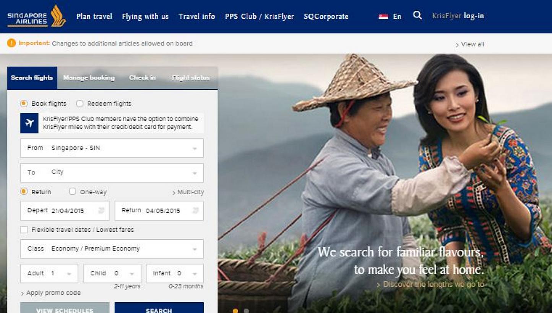The height and width of the screenshot is (313, 552).
Task: Select the second carousel slide dot
Action: tap(246, 311)
